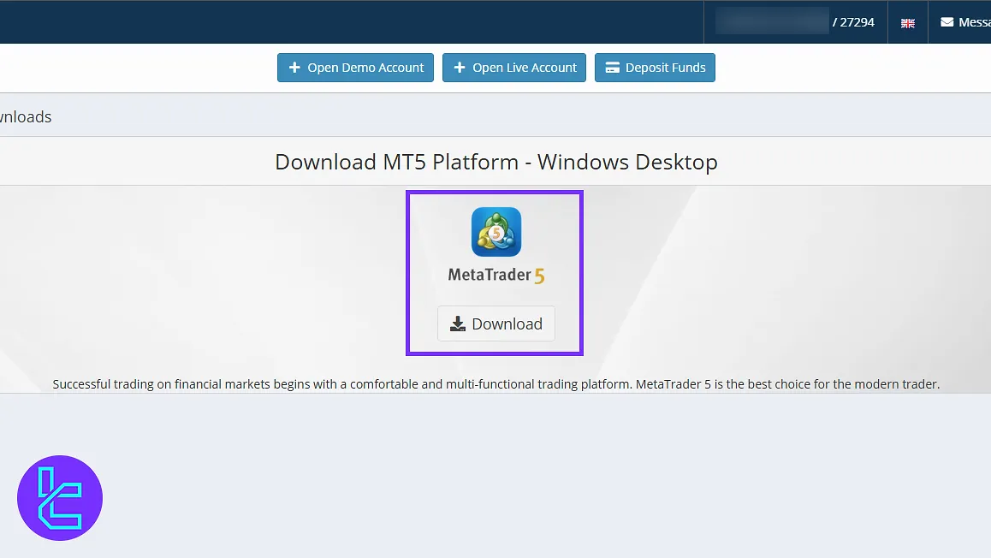The height and width of the screenshot is (558, 991).
Task: Click Open Live Account button text
Action: (525, 68)
